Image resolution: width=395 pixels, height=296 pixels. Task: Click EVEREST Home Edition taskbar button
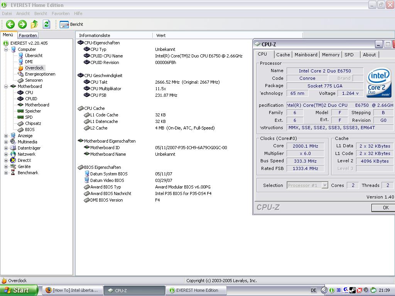coord(195,290)
